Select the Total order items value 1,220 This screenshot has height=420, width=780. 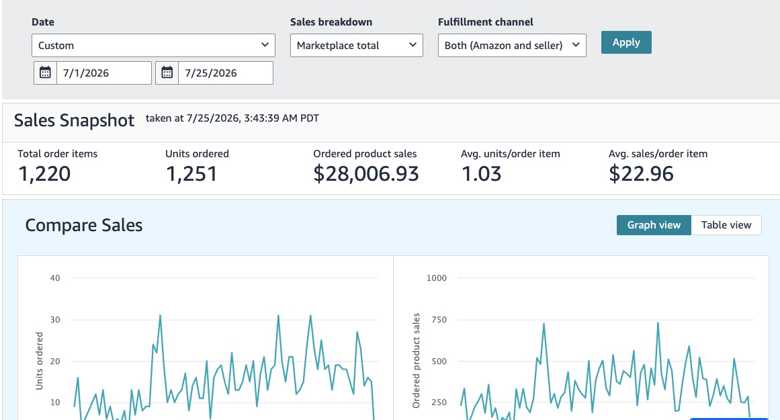click(44, 173)
